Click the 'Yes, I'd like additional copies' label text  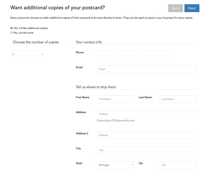(x=30, y=28)
